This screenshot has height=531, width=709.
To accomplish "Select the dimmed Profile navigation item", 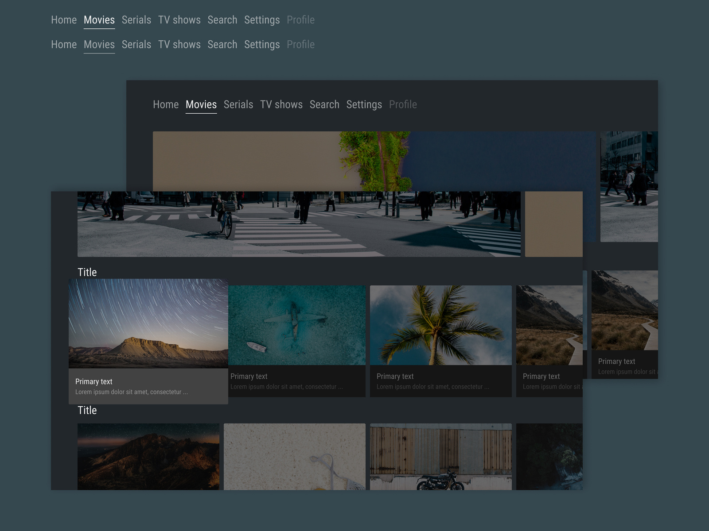I will (300, 20).
